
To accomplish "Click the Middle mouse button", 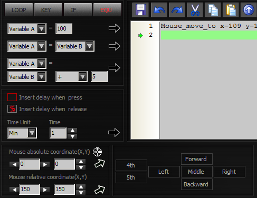I will (x=197, y=172).
